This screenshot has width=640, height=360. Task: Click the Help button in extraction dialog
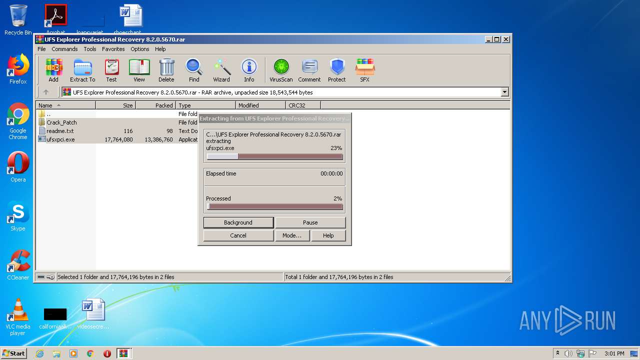[x=328, y=235]
